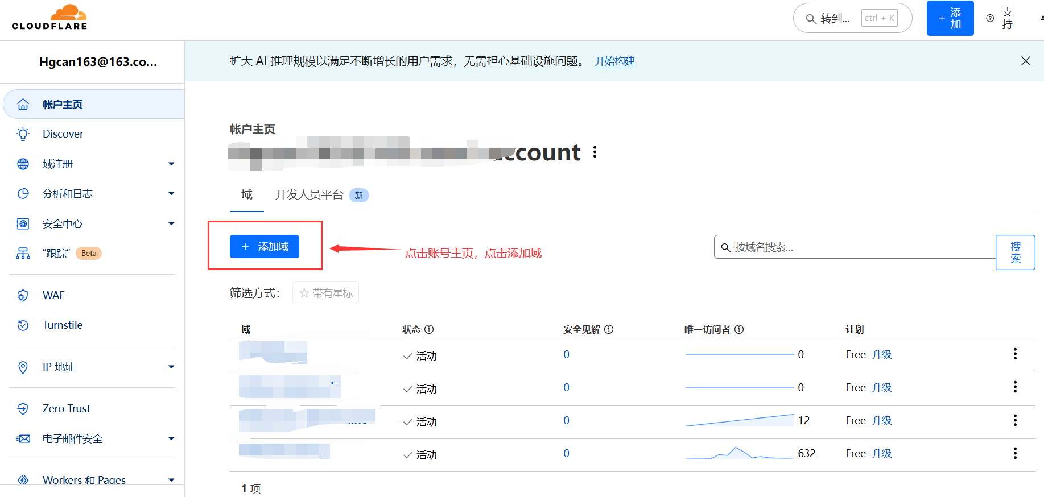Click the Cloudflare logo

49,18
